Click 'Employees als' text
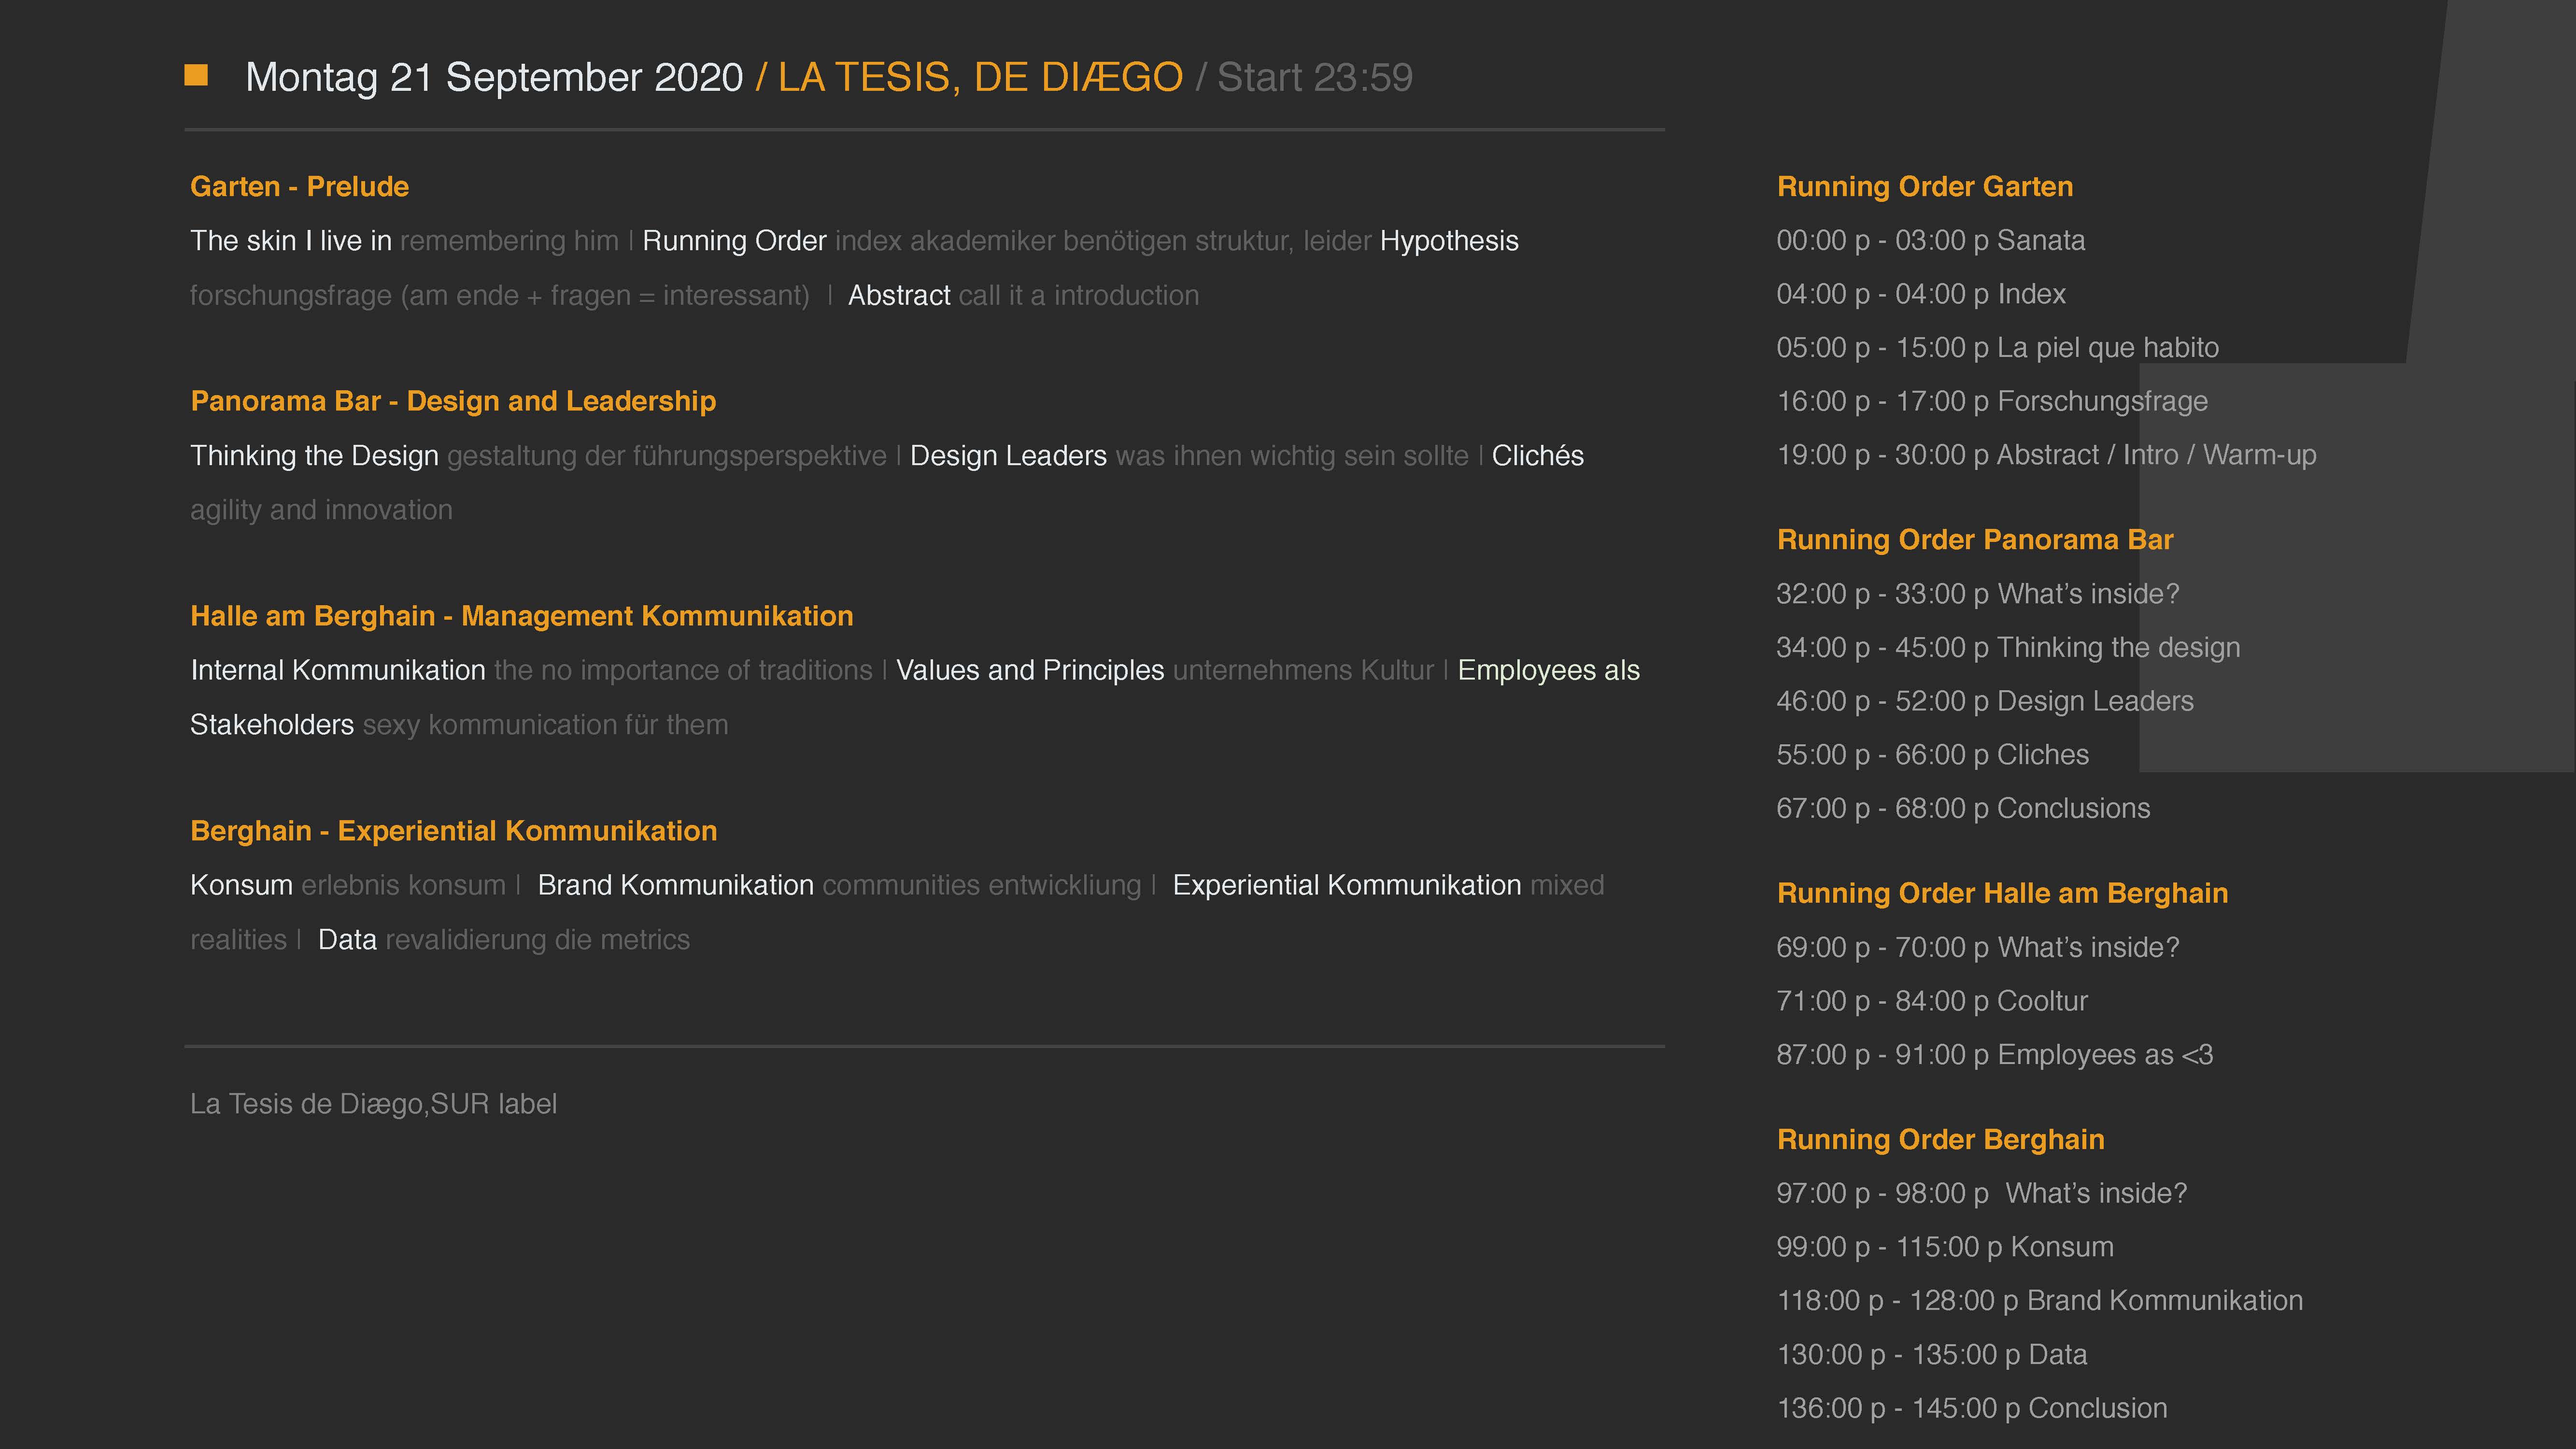Viewport: 2576px width, 1449px height. click(1549, 670)
